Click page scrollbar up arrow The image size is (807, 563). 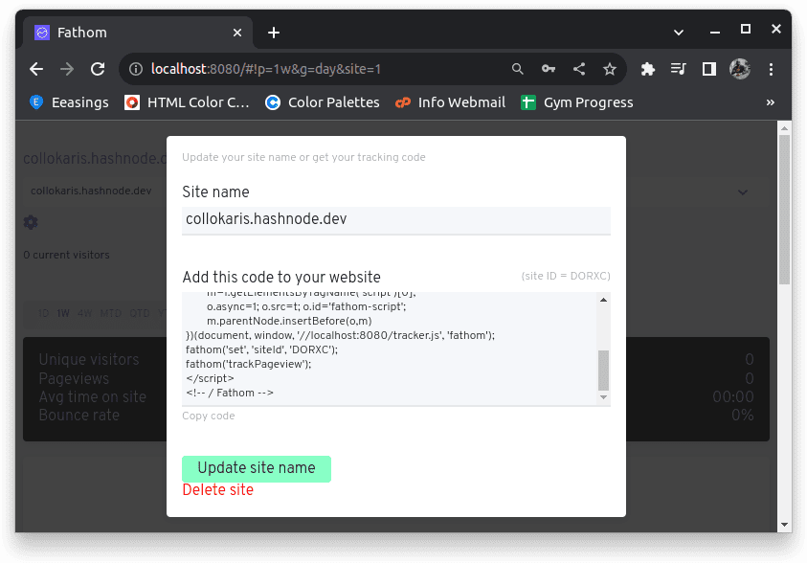(784, 128)
